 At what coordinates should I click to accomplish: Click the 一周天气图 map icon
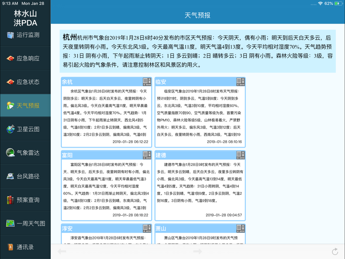tap(10, 223)
